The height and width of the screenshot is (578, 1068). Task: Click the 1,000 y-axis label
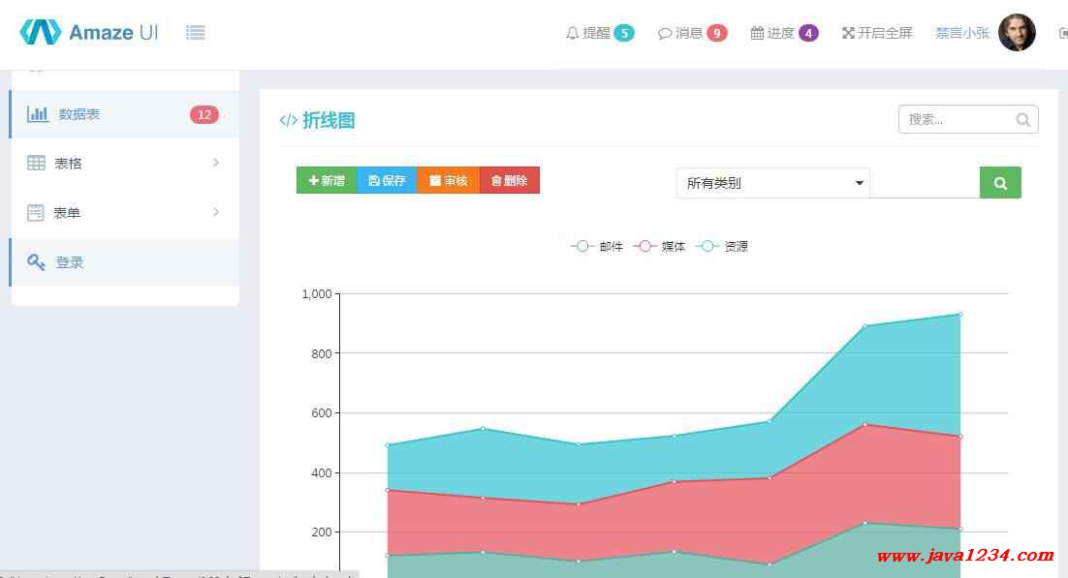pyautogui.click(x=317, y=294)
